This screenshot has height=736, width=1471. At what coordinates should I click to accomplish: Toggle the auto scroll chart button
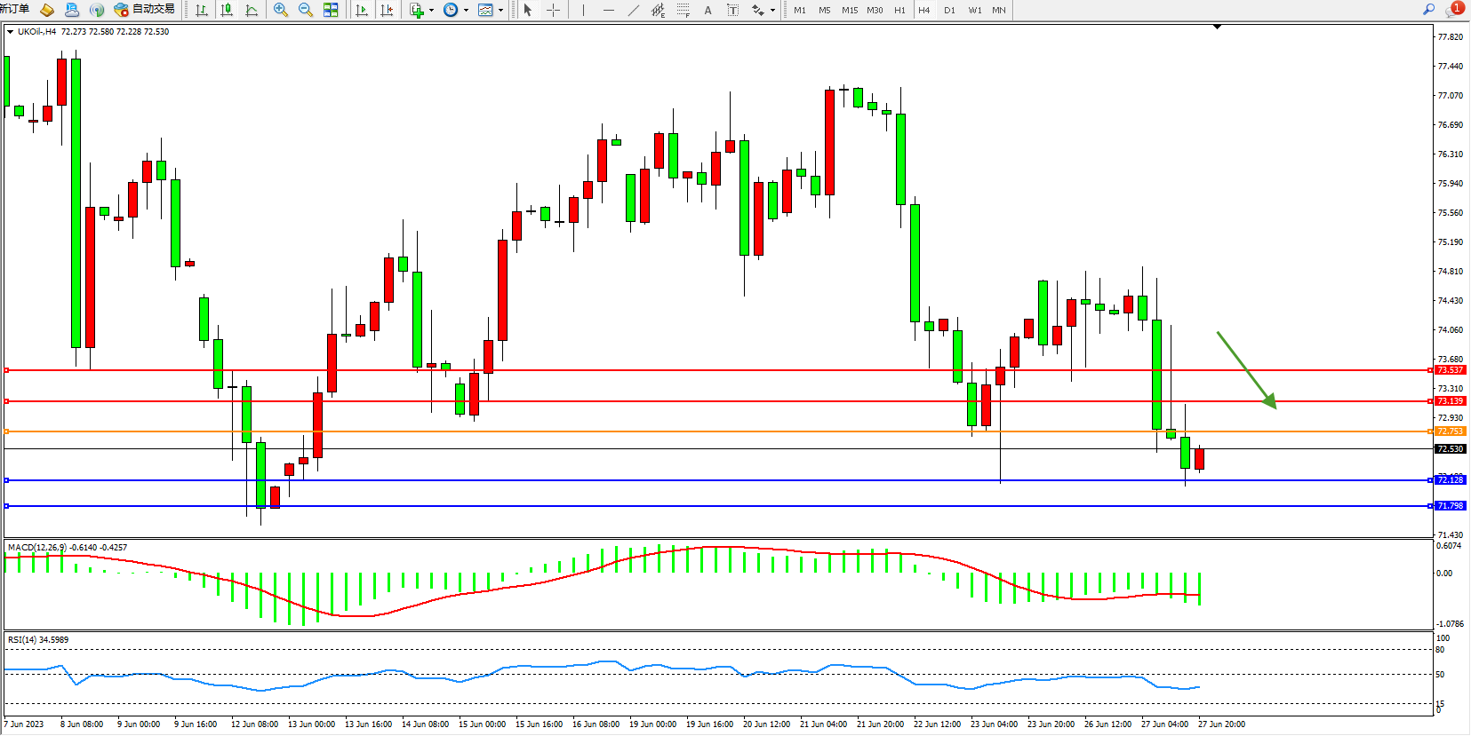362,10
